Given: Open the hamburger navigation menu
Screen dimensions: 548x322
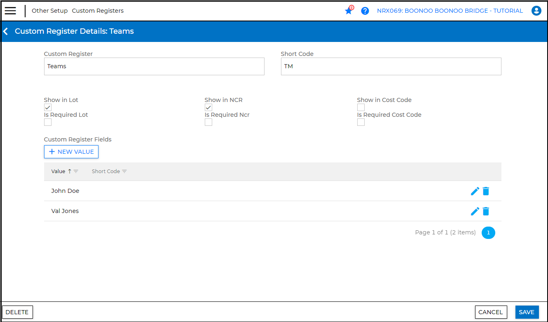Looking at the screenshot, I should [10, 11].
